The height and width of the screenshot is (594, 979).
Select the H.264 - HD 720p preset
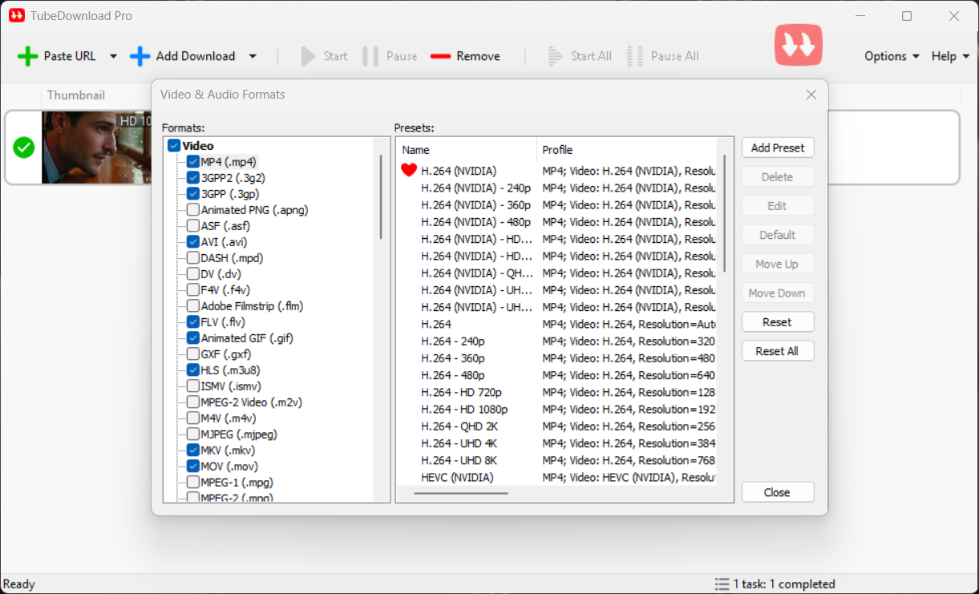point(462,392)
